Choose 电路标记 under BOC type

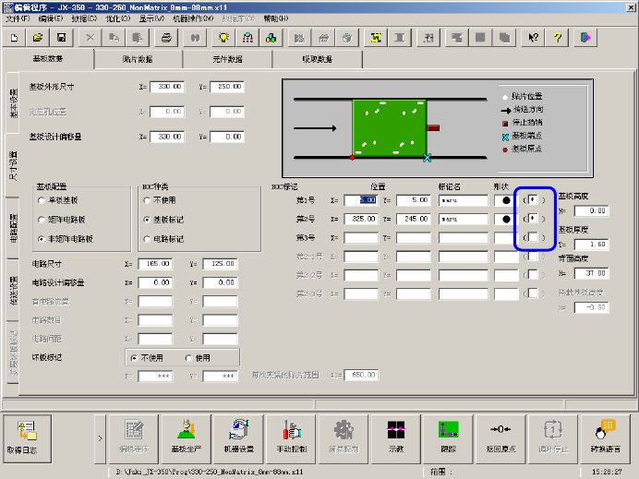(146, 238)
